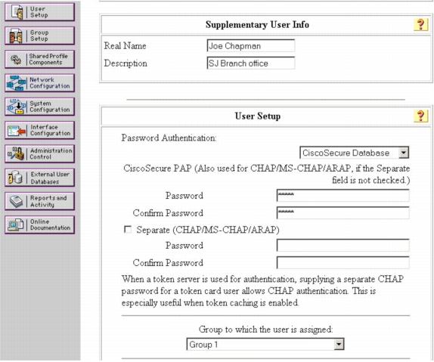Open User Setup from the sidebar

tap(39, 12)
